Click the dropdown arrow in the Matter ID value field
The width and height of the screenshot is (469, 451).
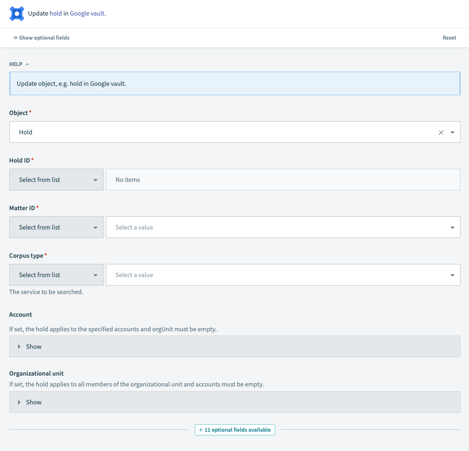click(452, 227)
